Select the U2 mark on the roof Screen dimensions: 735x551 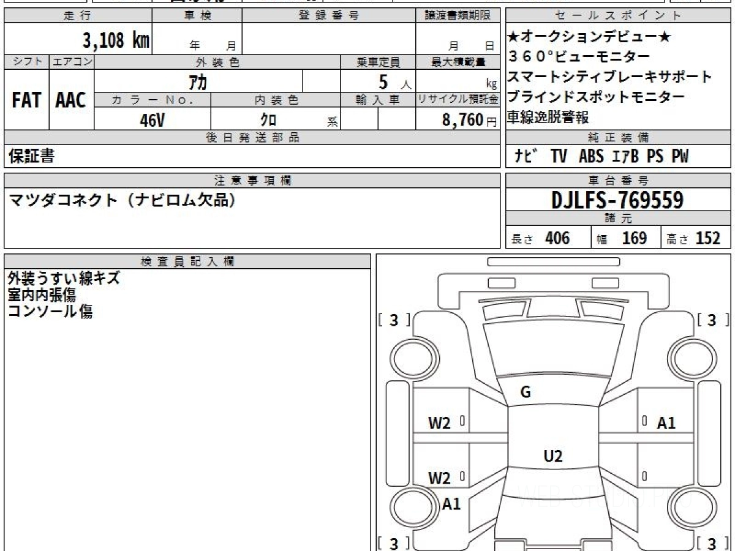(553, 456)
